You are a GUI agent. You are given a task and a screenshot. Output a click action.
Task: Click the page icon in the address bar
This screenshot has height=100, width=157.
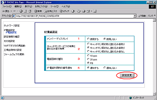click(14, 16)
